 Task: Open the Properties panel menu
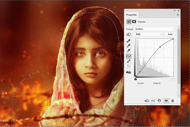click(178, 15)
